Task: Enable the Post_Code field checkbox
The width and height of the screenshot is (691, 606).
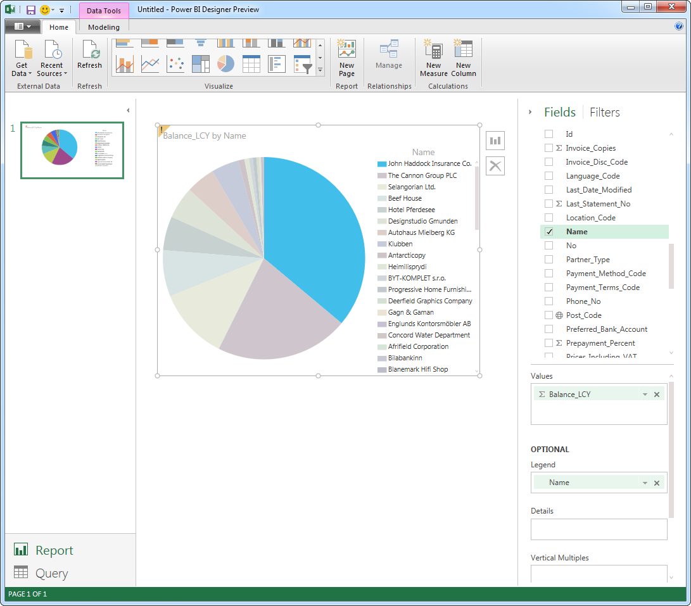Action: pyautogui.click(x=549, y=315)
